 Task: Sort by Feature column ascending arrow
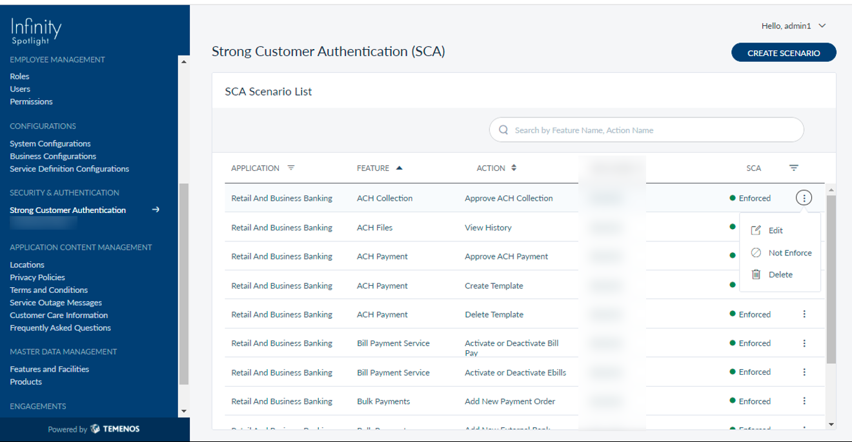[399, 168]
